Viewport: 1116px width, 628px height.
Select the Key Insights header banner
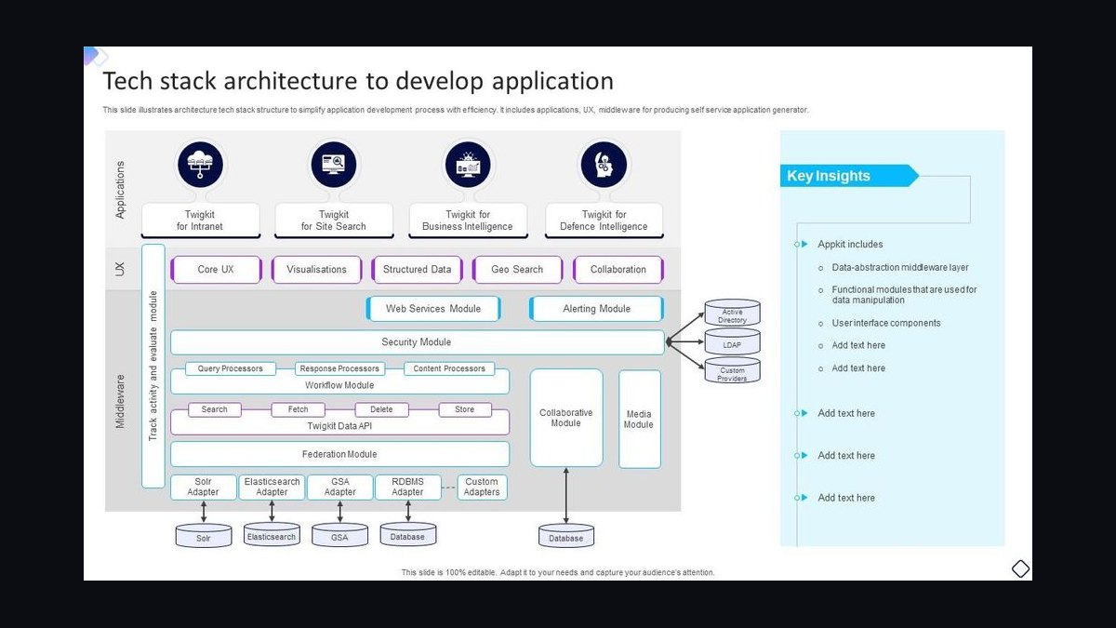click(849, 176)
